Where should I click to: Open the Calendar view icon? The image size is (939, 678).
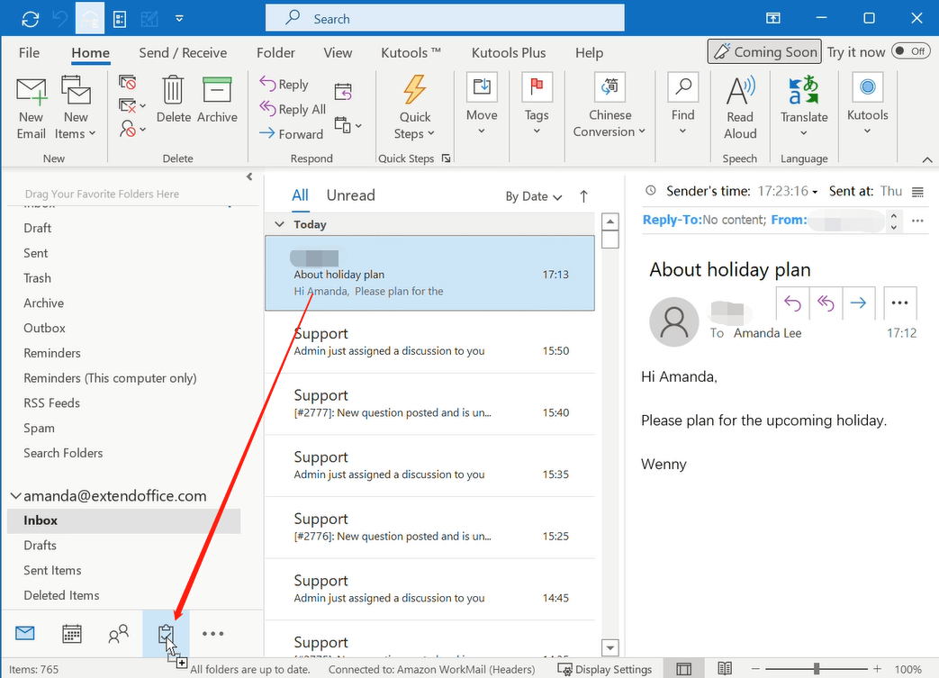pyautogui.click(x=72, y=634)
